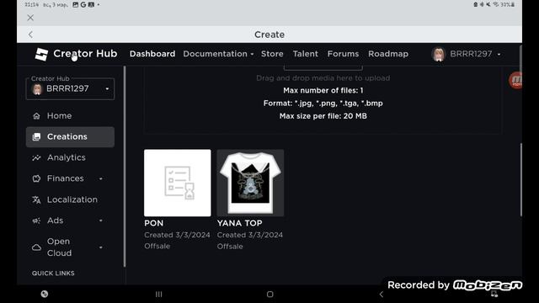The image size is (539, 303).
Task: Click the YANA TOP item title
Action: [x=239, y=223]
